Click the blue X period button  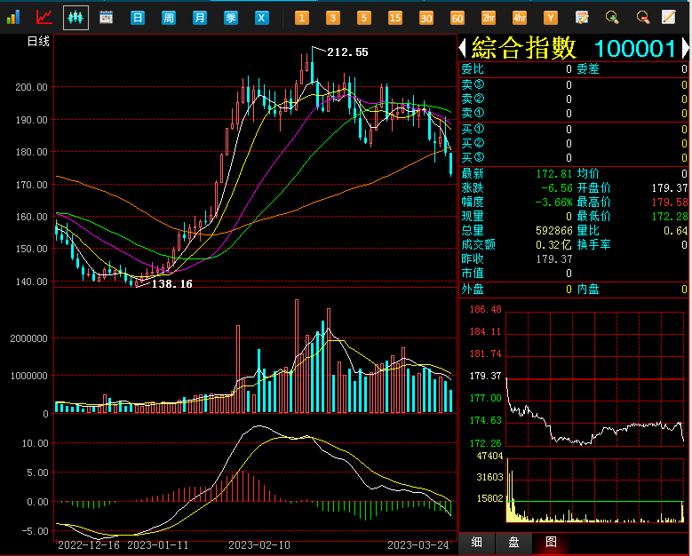pyautogui.click(x=262, y=18)
